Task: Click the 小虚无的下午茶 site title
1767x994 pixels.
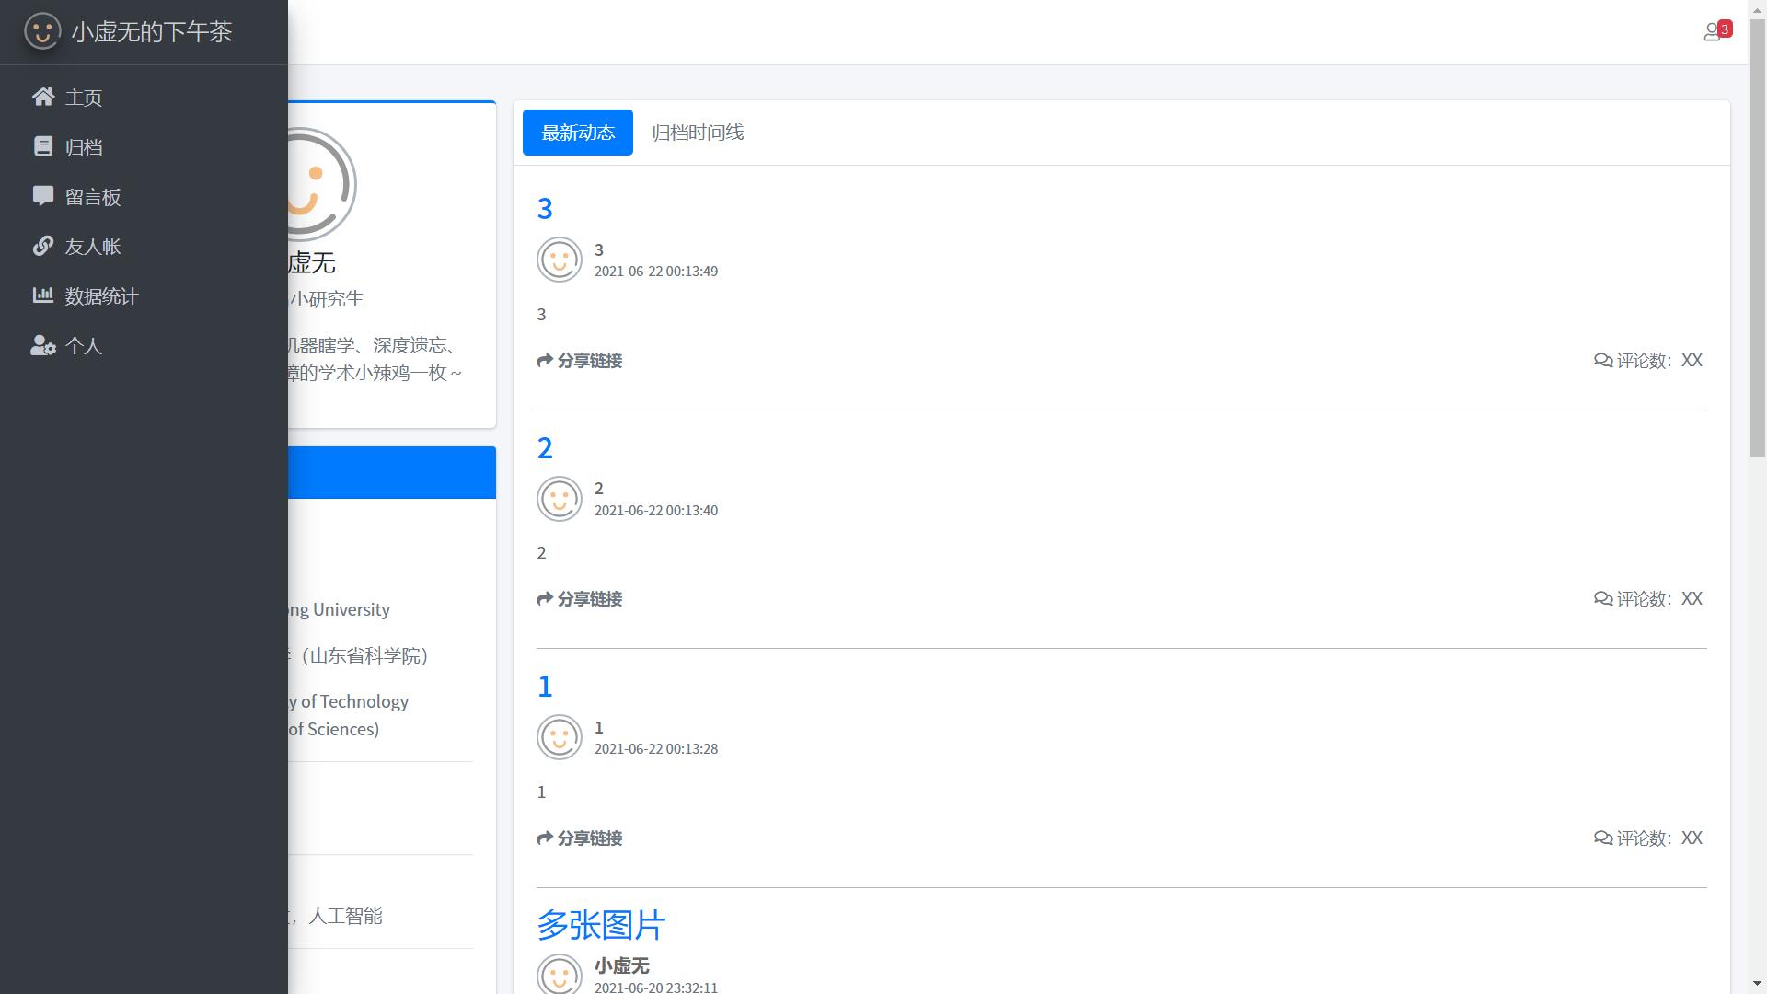Action: click(x=151, y=32)
